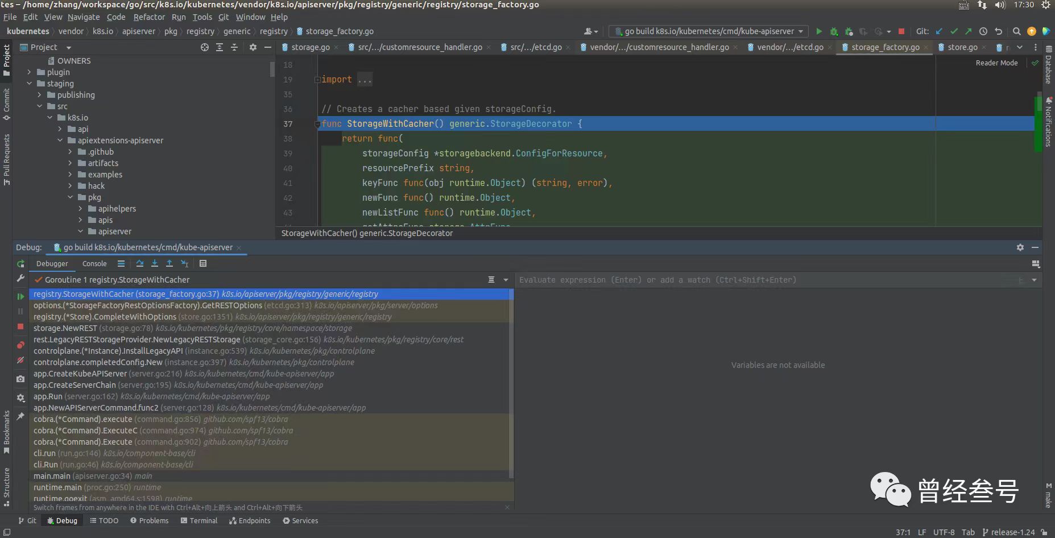
Task: Click the Collapse All icon in the Project panel
Action: [x=234, y=47]
